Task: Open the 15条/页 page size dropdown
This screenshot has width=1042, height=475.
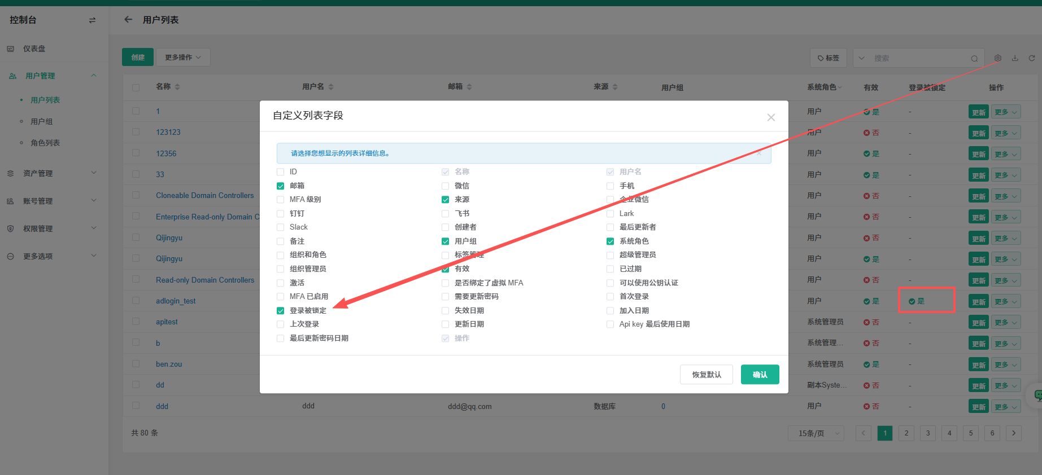Action: [x=816, y=433]
